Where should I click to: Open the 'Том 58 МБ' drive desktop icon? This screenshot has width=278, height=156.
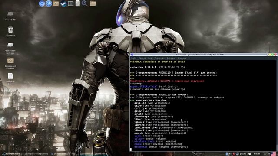[x=10, y=16]
